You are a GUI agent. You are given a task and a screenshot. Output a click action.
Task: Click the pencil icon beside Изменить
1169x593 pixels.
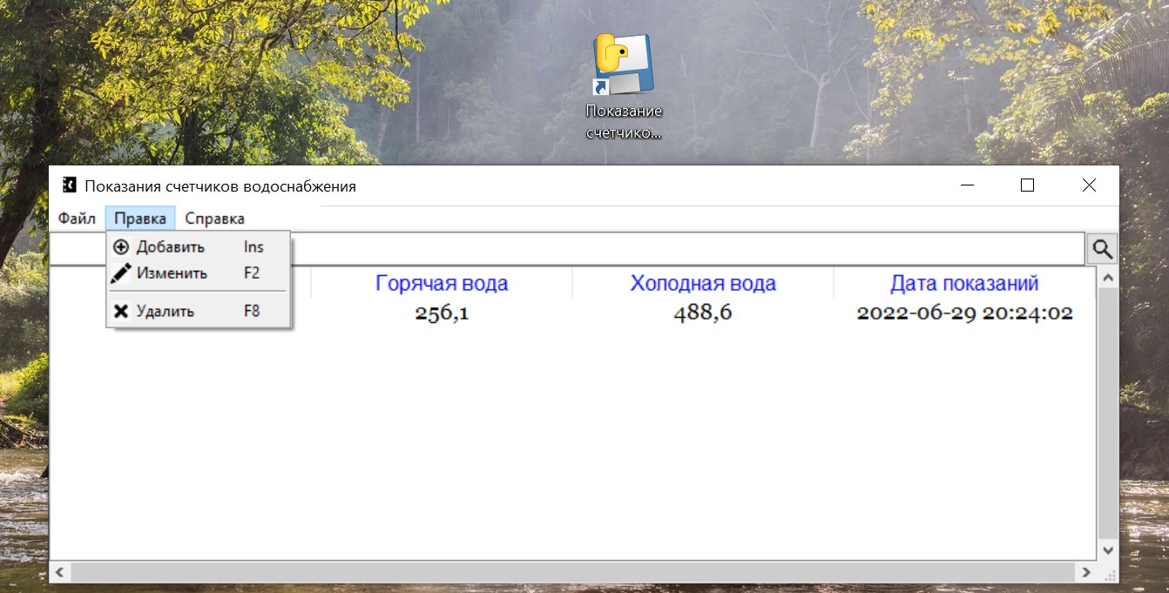click(121, 273)
